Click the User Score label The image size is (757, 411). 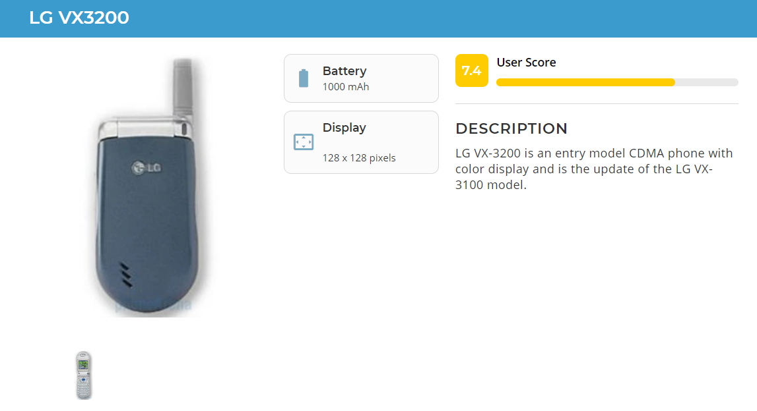click(x=526, y=63)
